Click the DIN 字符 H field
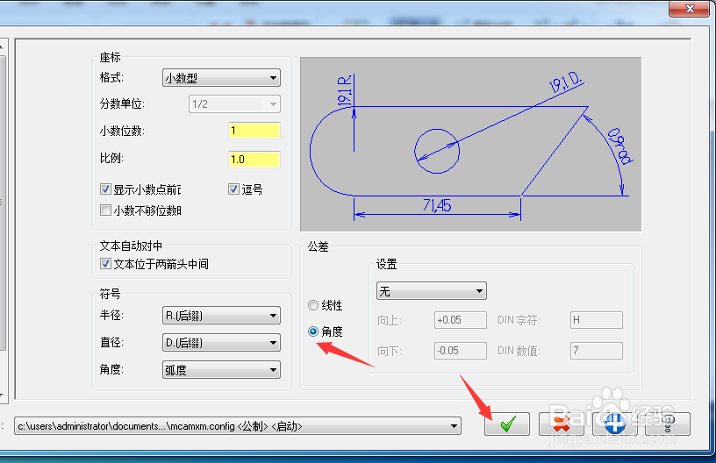This screenshot has height=463, width=716. (x=597, y=320)
